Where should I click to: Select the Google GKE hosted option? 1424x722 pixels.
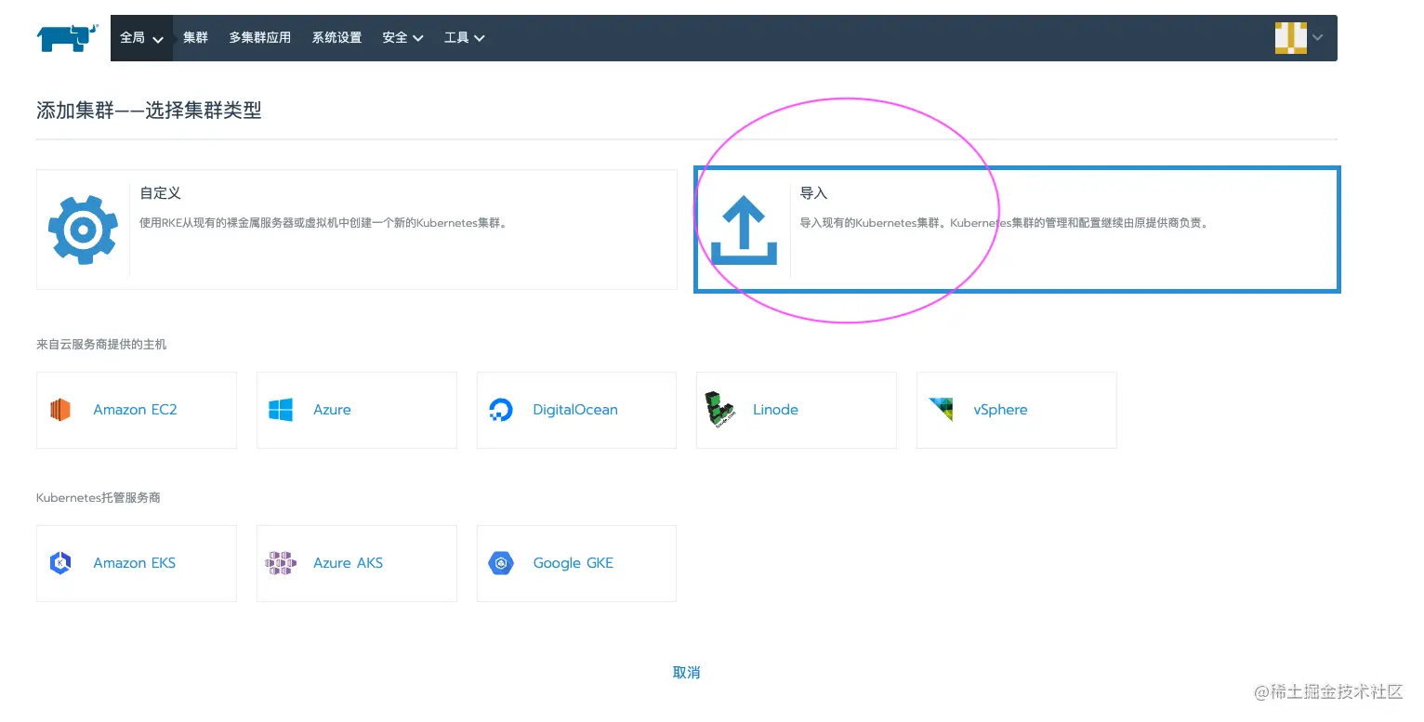point(576,563)
